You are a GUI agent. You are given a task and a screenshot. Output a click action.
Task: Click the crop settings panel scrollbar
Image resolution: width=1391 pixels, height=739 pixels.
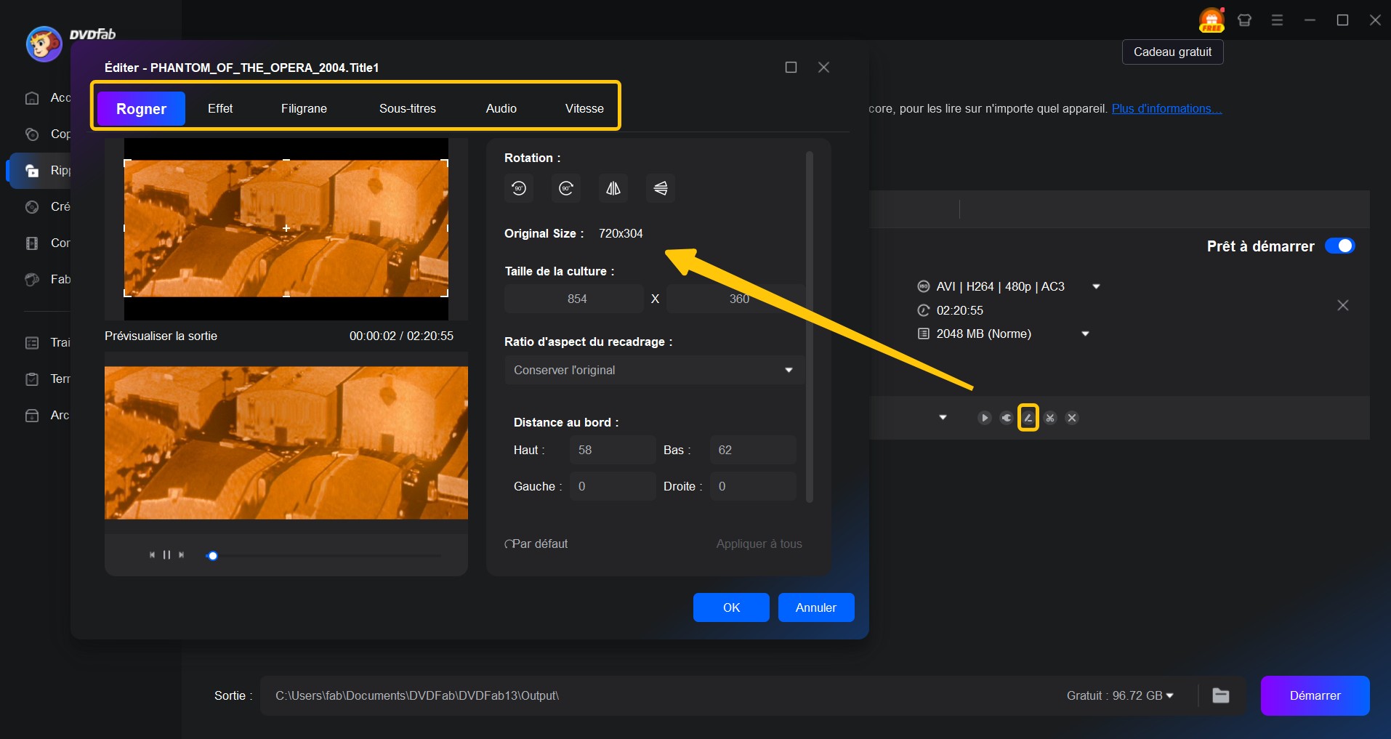[x=810, y=327]
